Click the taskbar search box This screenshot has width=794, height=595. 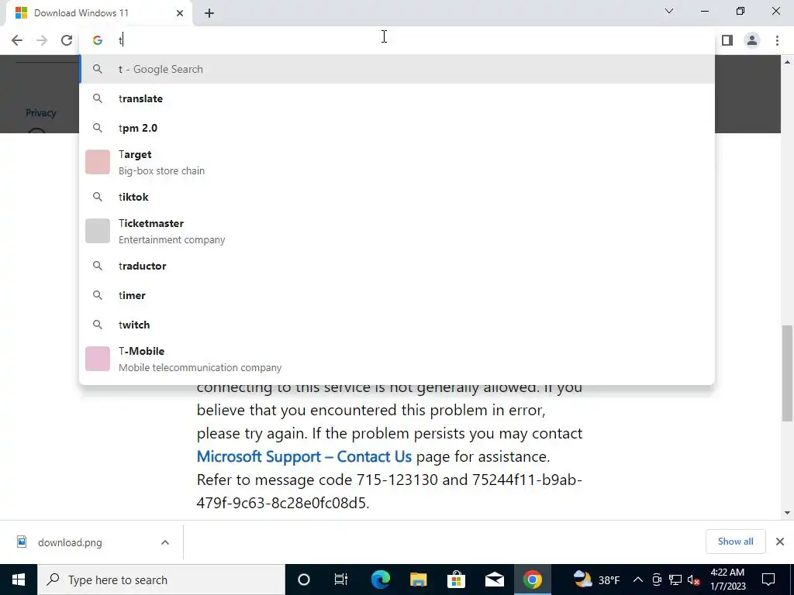coord(161,580)
